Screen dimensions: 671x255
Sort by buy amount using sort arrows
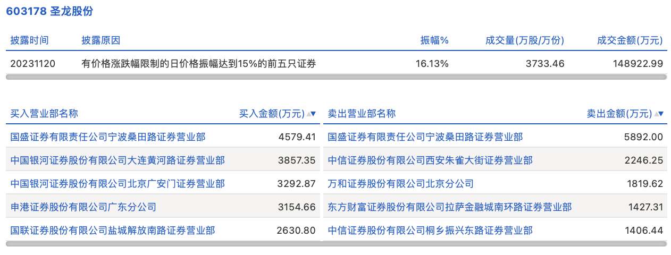(311, 114)
